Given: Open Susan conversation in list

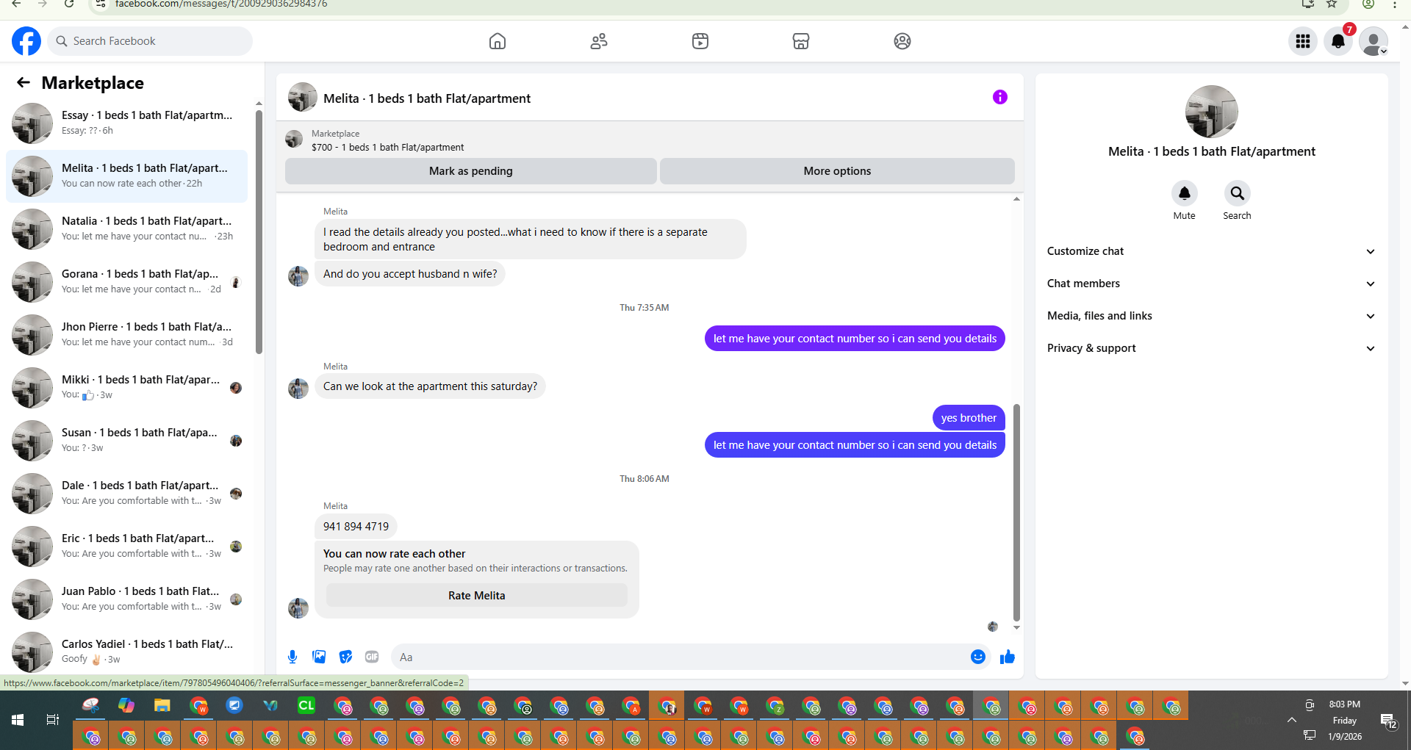Looking at the screenshot, I should [127, 441].
